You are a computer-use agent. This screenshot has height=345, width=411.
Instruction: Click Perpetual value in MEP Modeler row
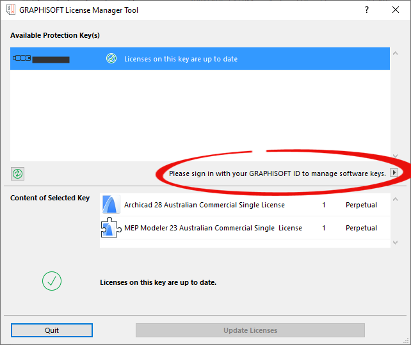click(361, 228)
